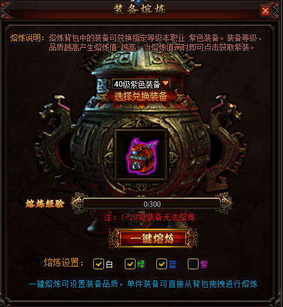This screenshot has height=307, width=283.
Task: Click the right arrow ornament of the experience bar
Action: 225,203
